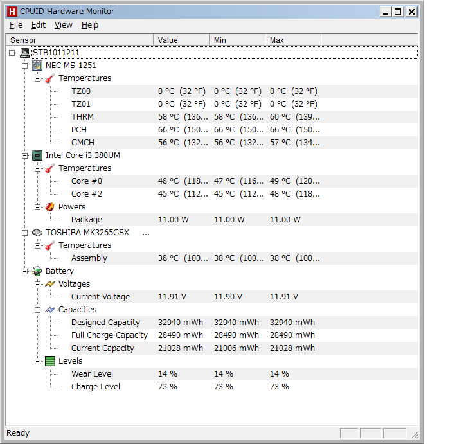Click the 60 °C max value for THRM
464x444 pixels.
[295, 117]
